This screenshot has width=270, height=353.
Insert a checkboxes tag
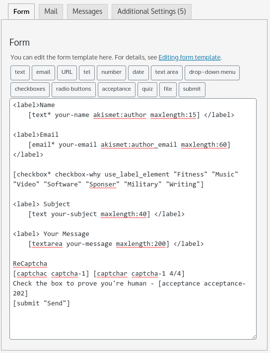click(30, 90)
